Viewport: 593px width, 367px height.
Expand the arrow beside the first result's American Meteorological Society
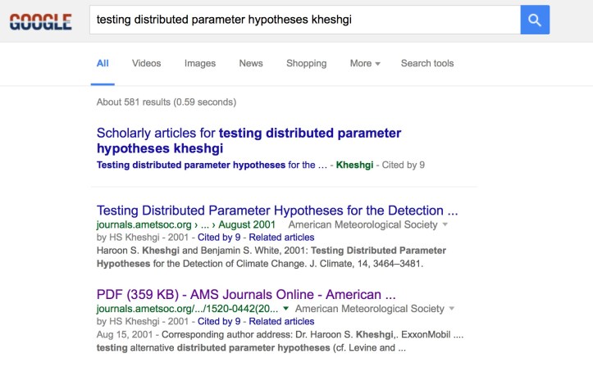(445, 224)
